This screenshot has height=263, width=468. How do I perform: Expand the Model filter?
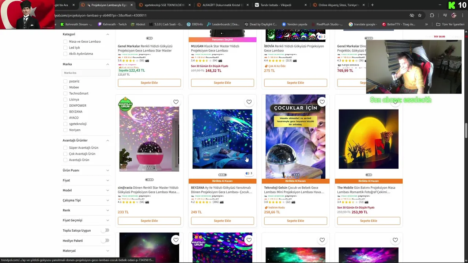(107, 190)
